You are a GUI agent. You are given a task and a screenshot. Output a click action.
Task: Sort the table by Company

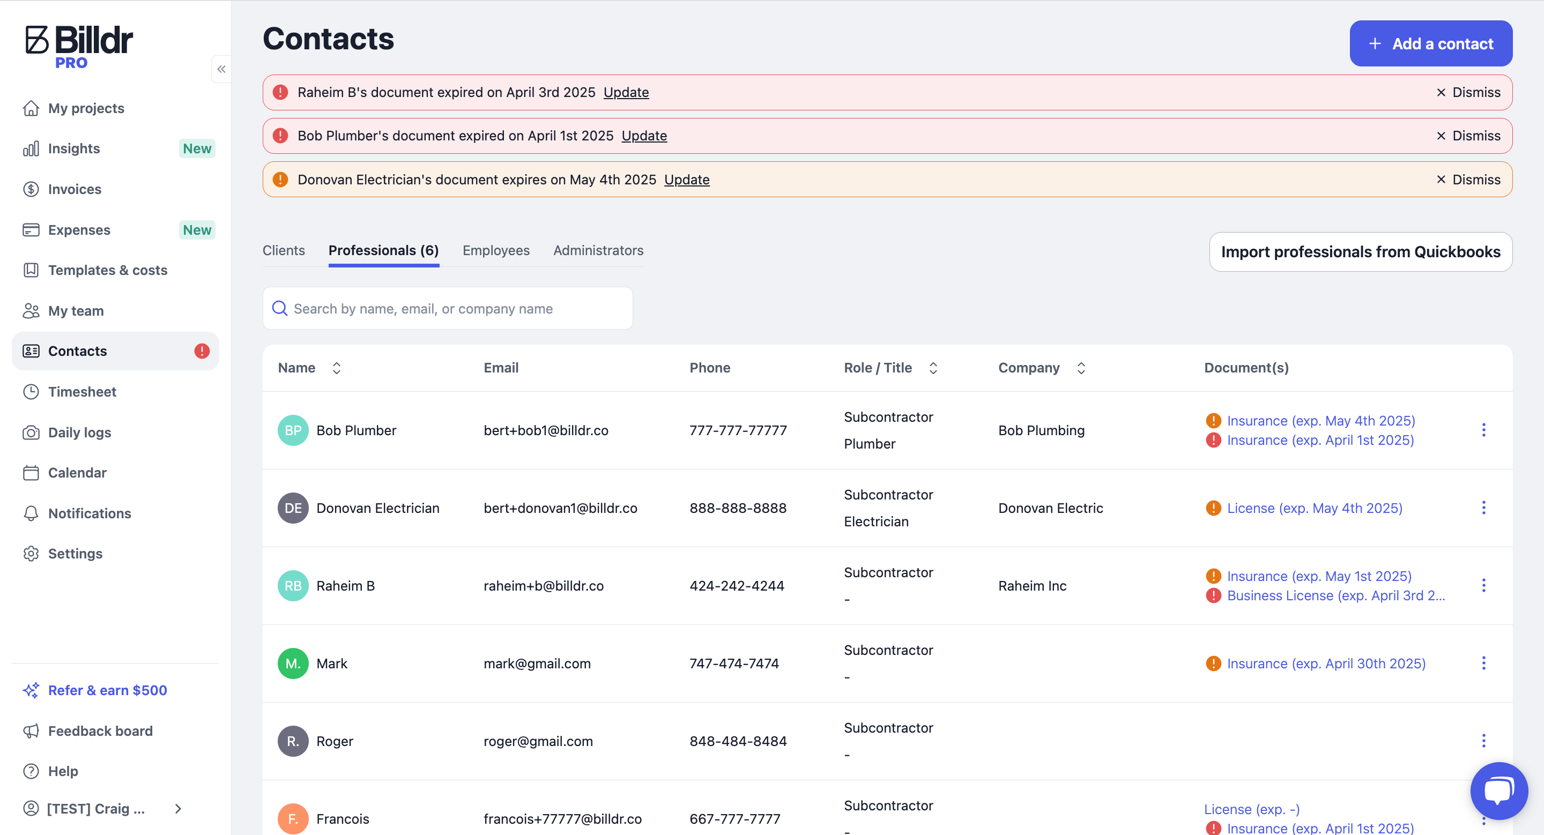click(x=1081, y=368)
